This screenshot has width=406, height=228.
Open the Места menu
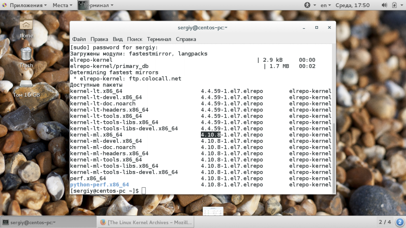(60, 5)
